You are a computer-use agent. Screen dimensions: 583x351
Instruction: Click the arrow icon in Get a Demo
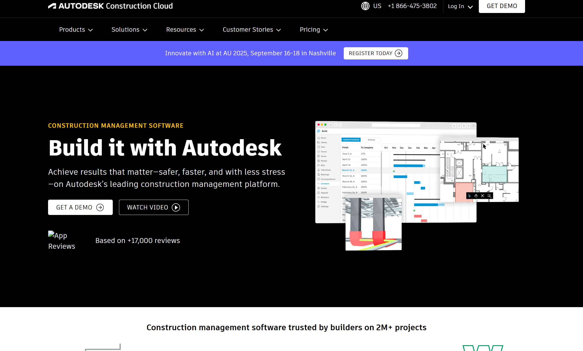(100, 207)
